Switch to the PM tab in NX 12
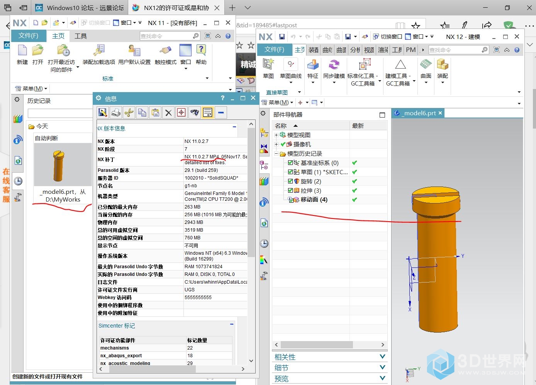The width and height of the screenshot is (536, 385). pyautogui.click(x=411, y=50)
